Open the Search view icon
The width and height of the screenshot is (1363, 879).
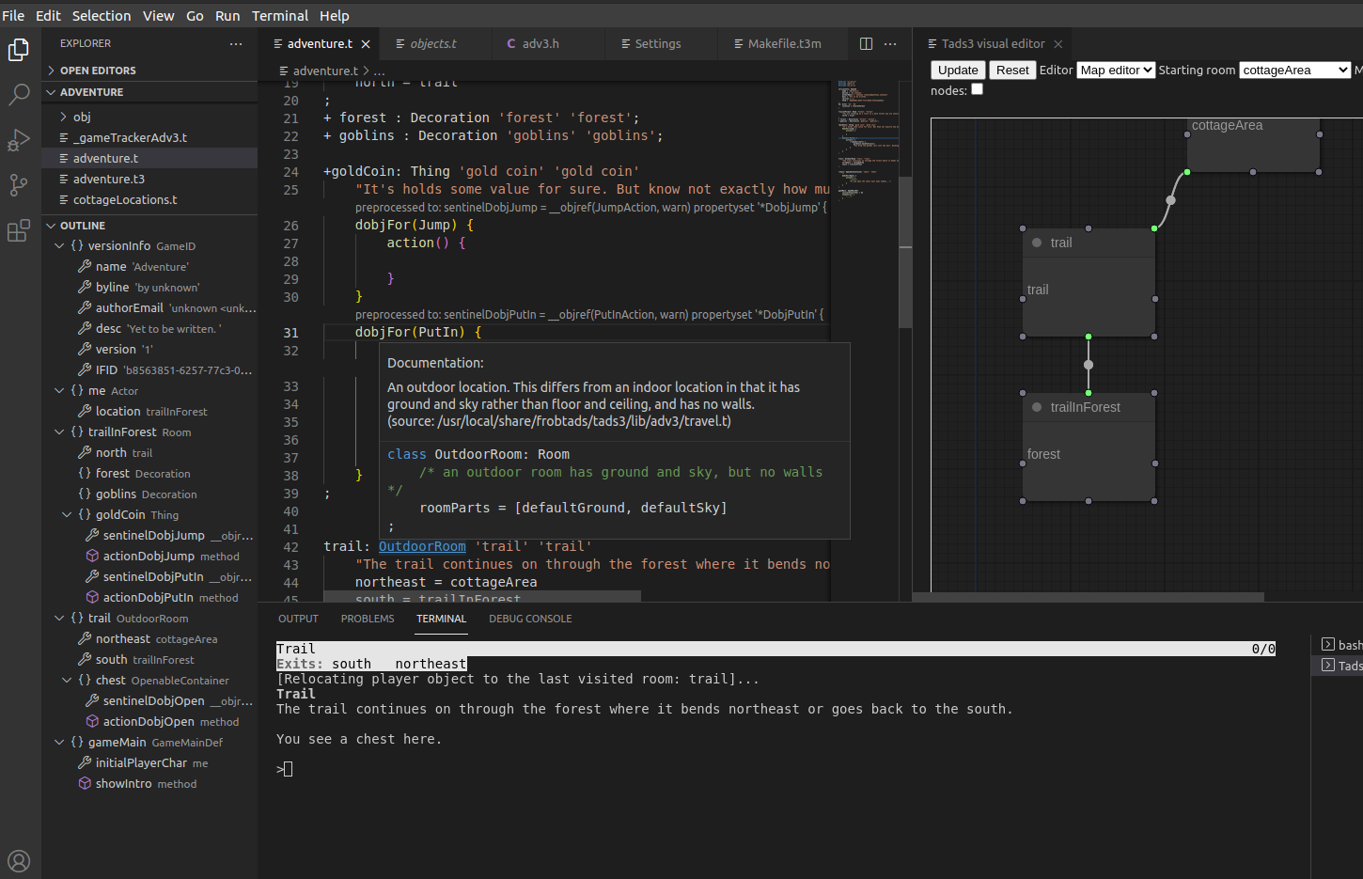19,94
